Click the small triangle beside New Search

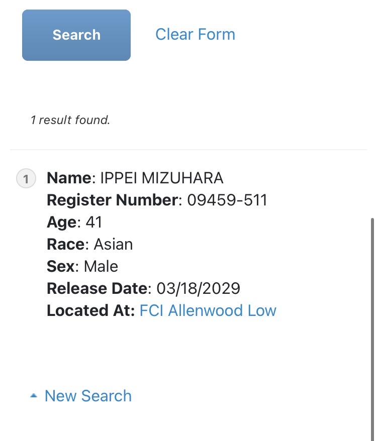click(x=34, y=396)
